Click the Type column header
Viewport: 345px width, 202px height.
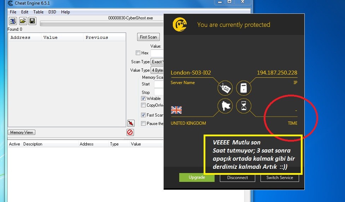(119, 144)
